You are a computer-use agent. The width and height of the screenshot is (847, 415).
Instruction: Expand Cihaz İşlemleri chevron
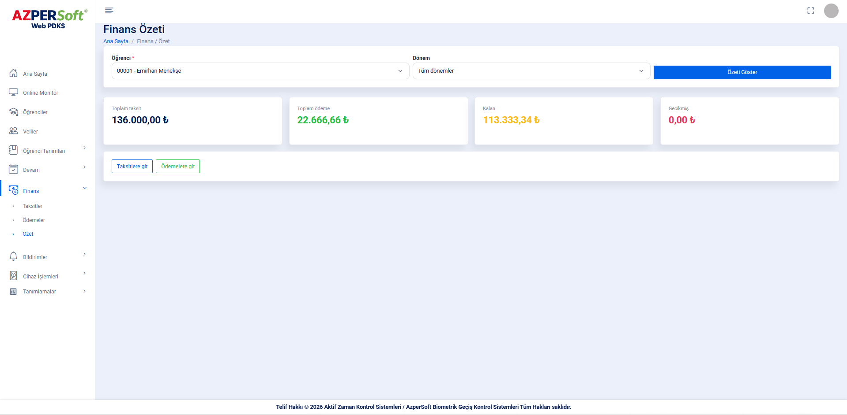coord(84,273)
